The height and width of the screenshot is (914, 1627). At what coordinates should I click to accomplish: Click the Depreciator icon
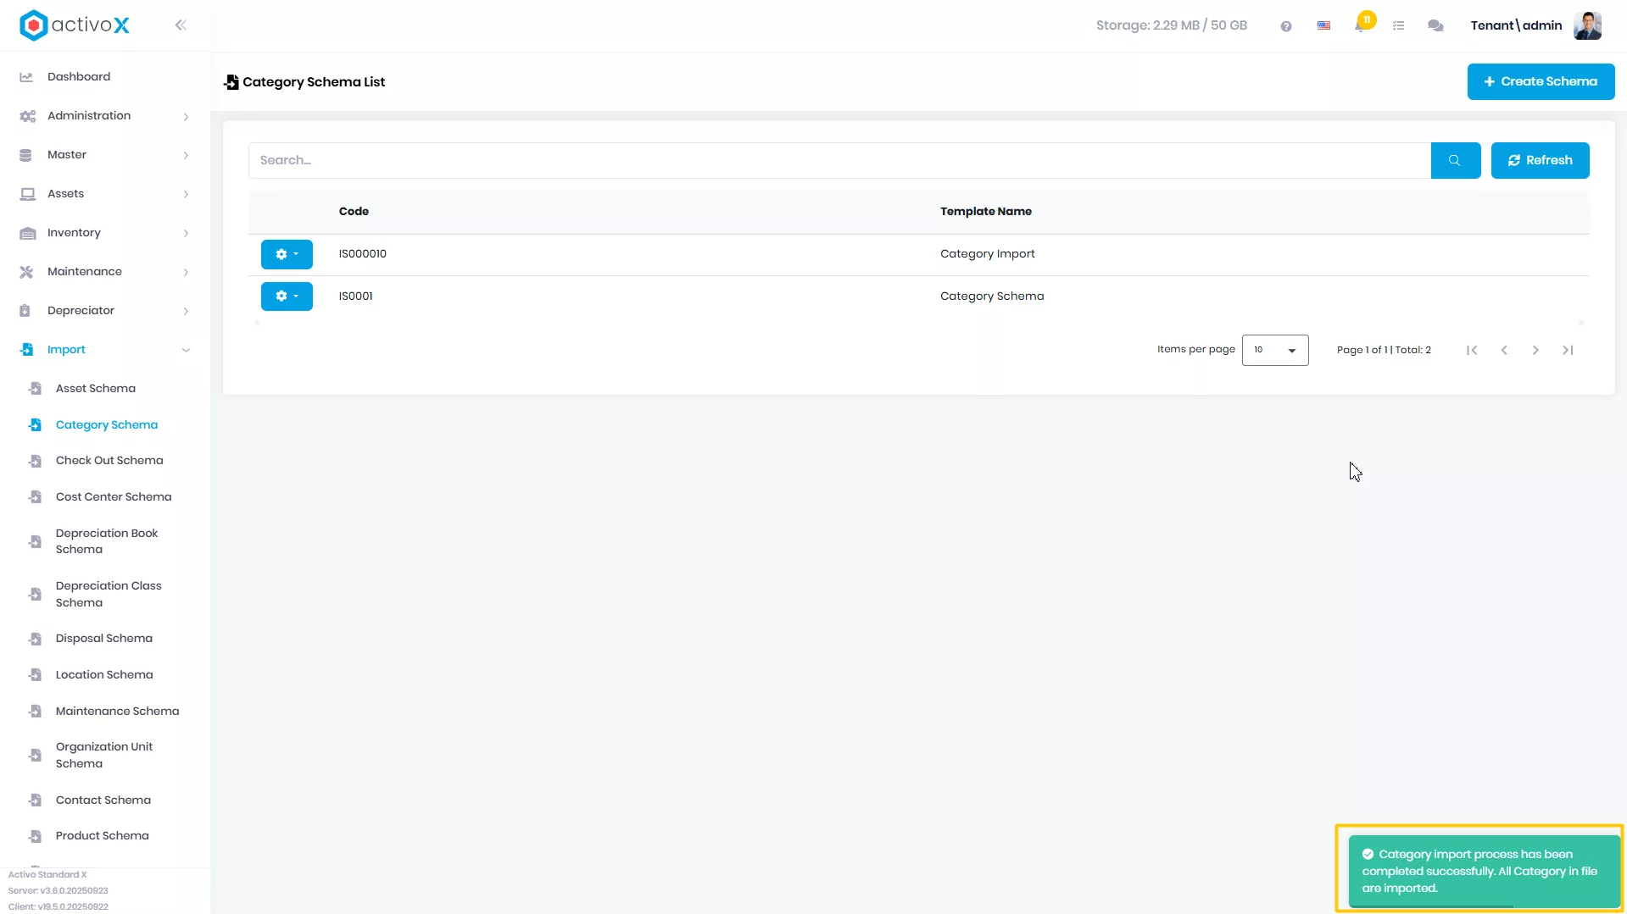click(25, 311)
